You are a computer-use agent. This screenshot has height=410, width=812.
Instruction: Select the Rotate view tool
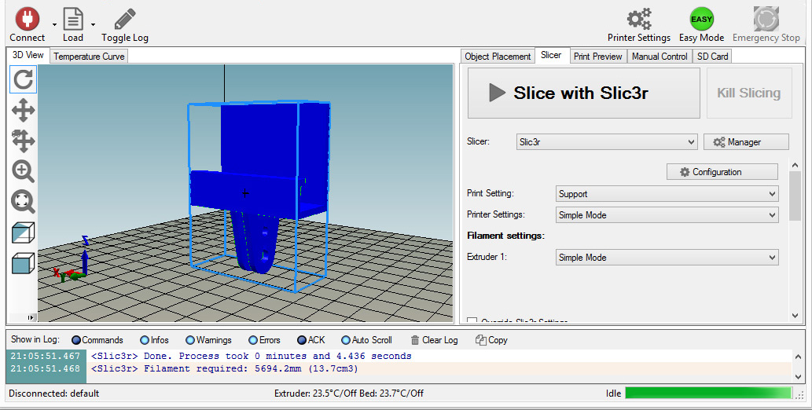pyautogui.click(x=24, y=79)
